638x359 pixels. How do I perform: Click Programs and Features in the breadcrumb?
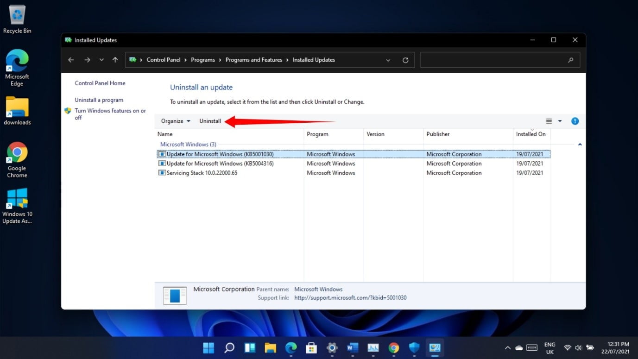pyautogui.click(x=253, y=60)
